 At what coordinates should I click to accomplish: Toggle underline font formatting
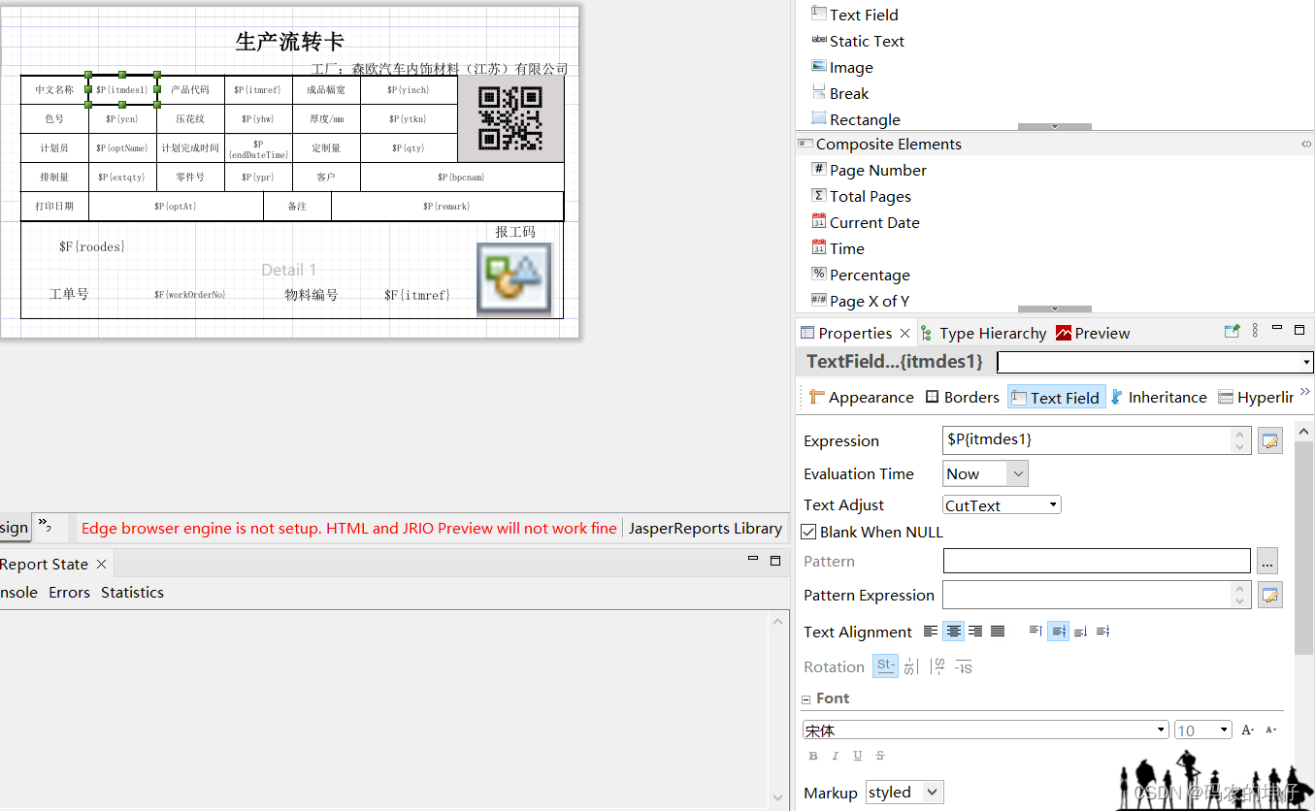857,755
